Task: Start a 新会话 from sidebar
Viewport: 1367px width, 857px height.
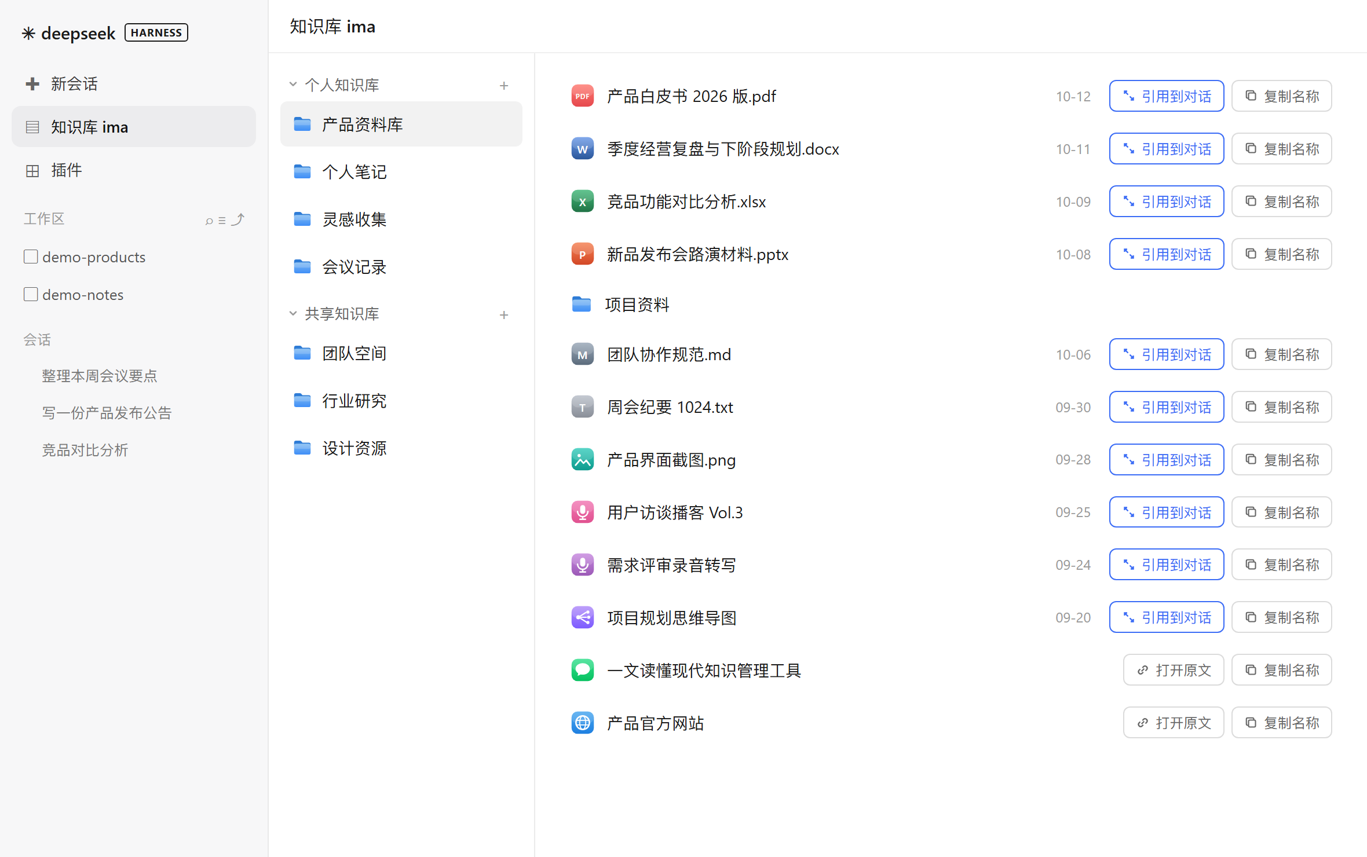Action: pos(134,84)
